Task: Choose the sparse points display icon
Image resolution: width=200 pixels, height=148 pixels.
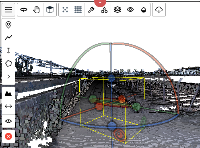Action: click(x=65, y=10)
